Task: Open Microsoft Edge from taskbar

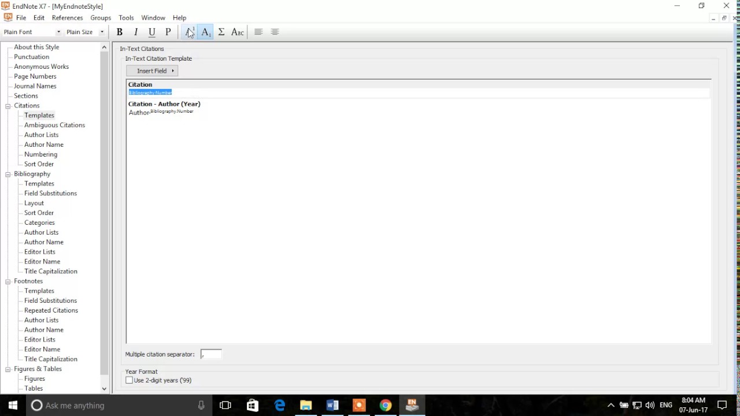Action: [279, 405]
